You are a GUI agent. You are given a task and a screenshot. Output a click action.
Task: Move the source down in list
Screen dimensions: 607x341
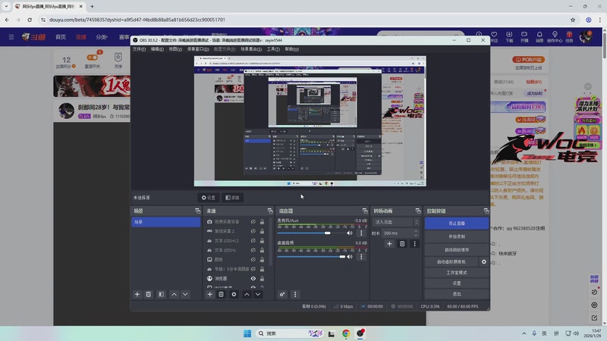[258, 294]
